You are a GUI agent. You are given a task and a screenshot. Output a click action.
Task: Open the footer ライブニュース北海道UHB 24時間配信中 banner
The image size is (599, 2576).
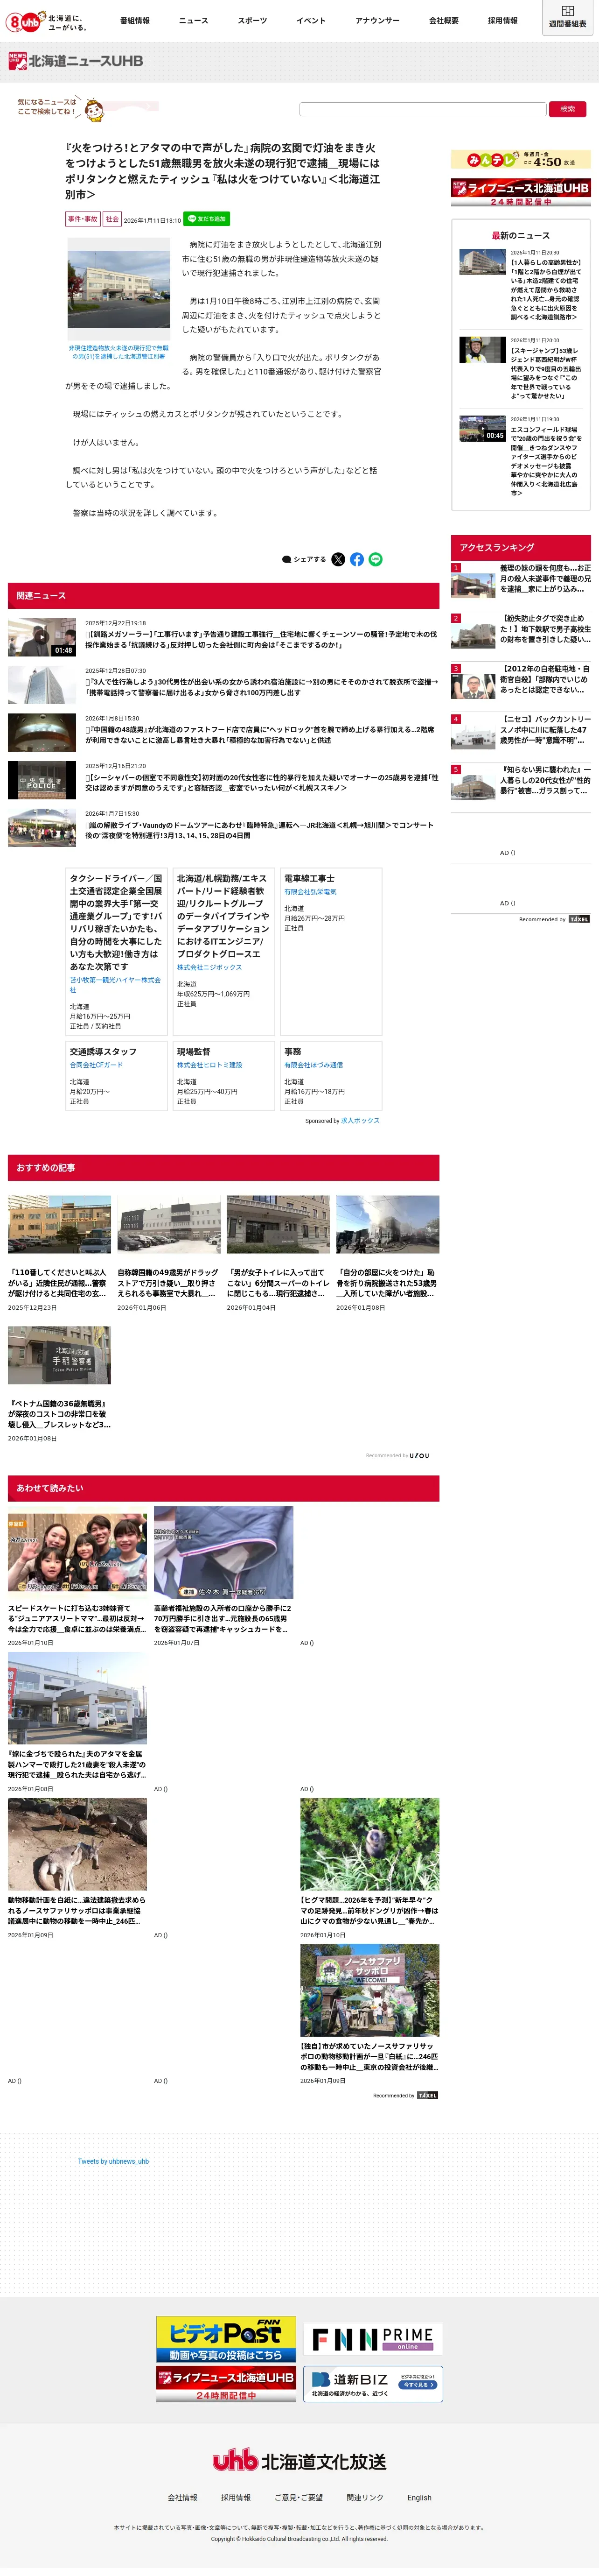(x=226, y=2384)
